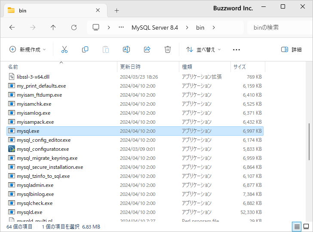Select mysqladmin.exe
The width and height of the screenshot is (313, 232).
[135, 185]
